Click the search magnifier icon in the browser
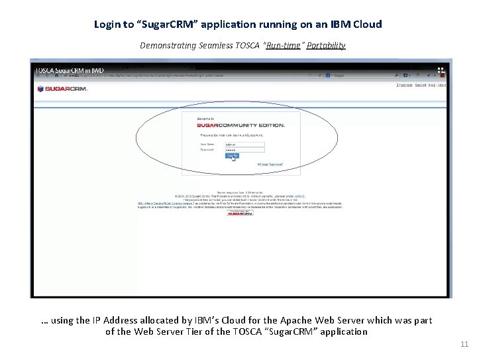 [x=397, y=75]
